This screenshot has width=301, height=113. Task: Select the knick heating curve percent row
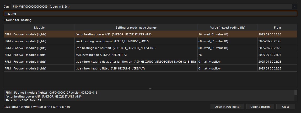point(150,41)
